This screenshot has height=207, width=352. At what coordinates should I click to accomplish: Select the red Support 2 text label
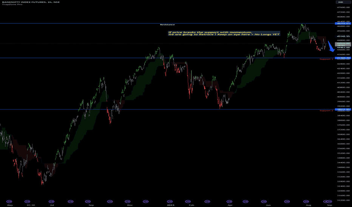(x=326, y=111)
